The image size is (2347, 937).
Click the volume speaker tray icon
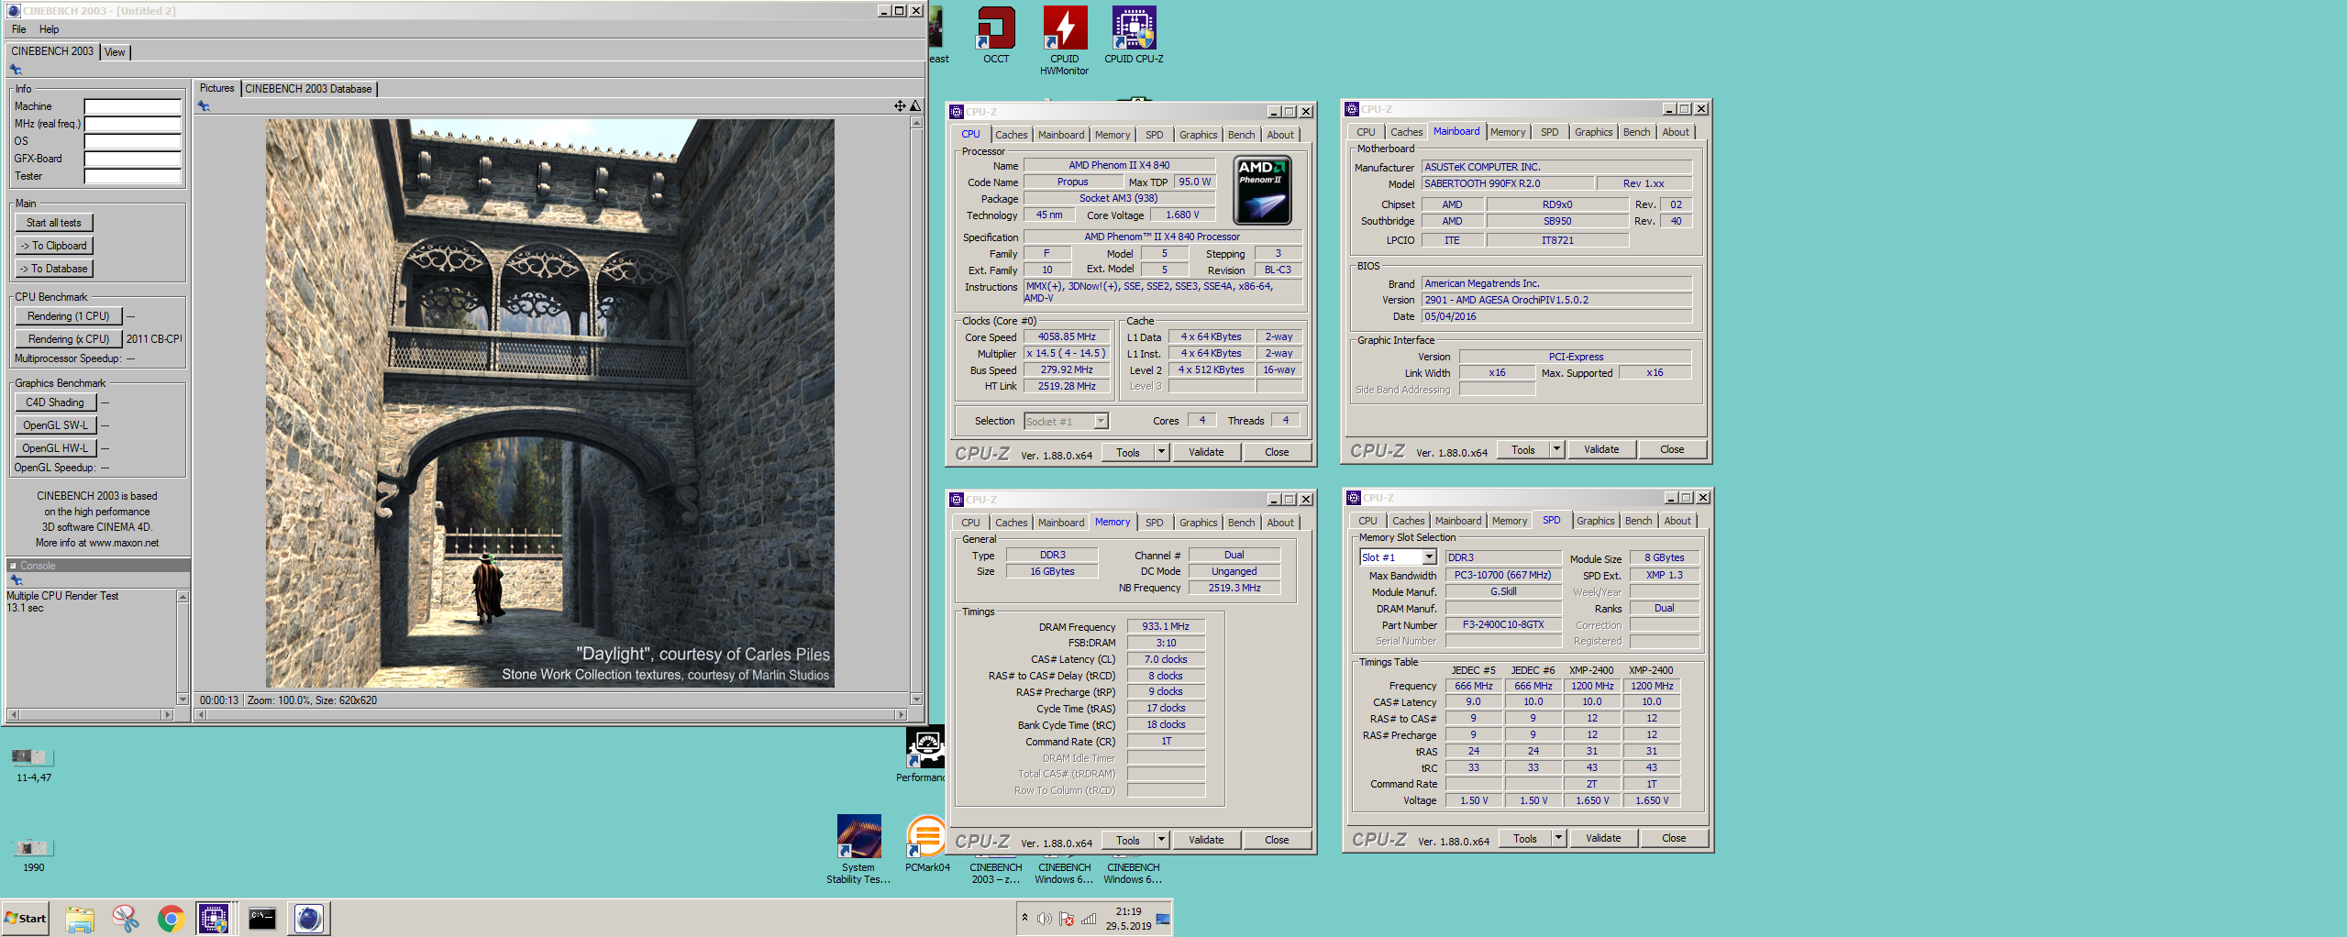tap(1044, 919)
